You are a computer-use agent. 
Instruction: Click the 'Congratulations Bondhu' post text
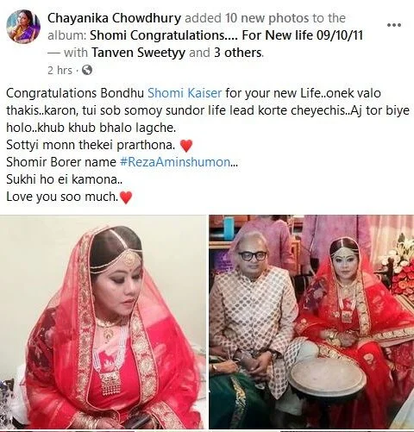pyautogui.click(x=75, y=93)
